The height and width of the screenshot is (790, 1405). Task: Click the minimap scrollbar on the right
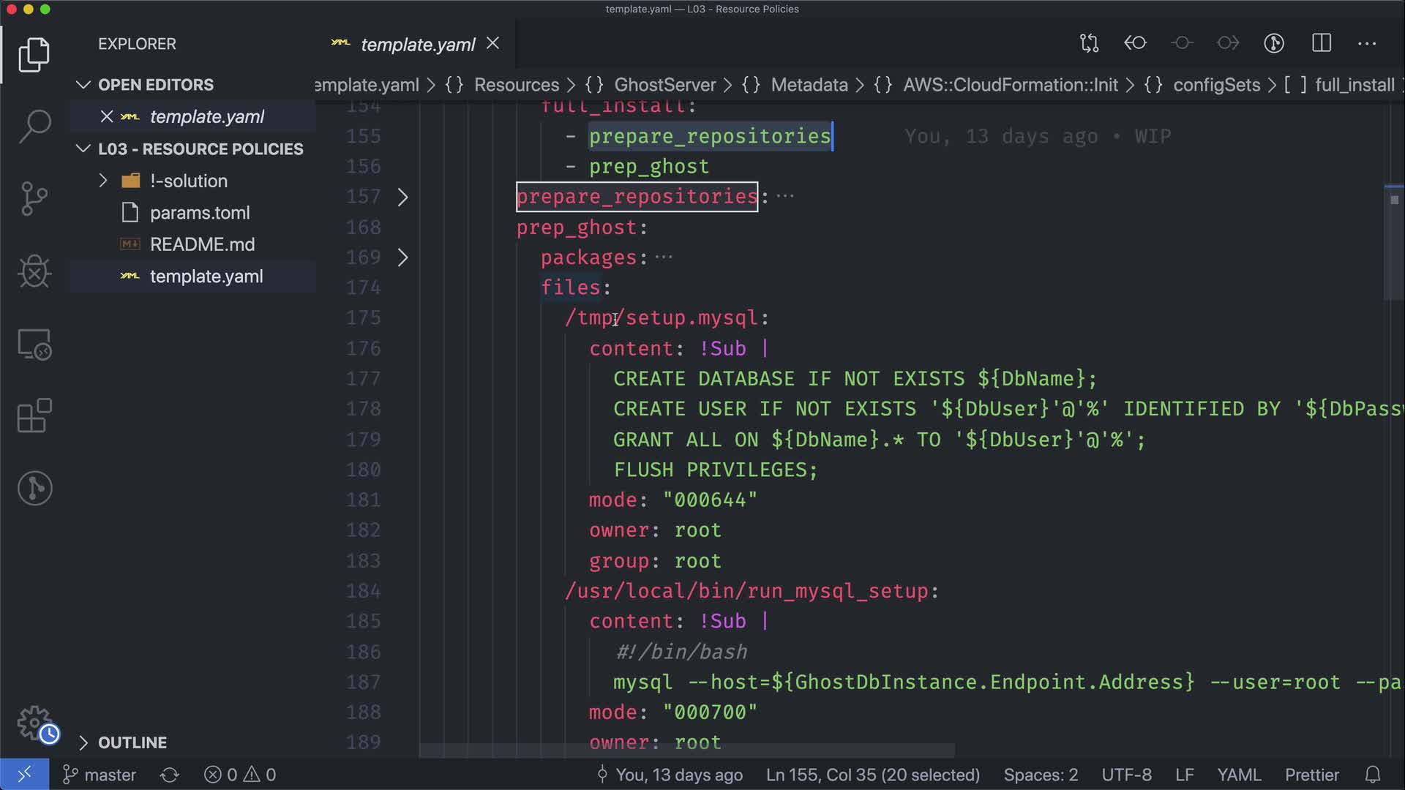click(x=1393, y=241)
